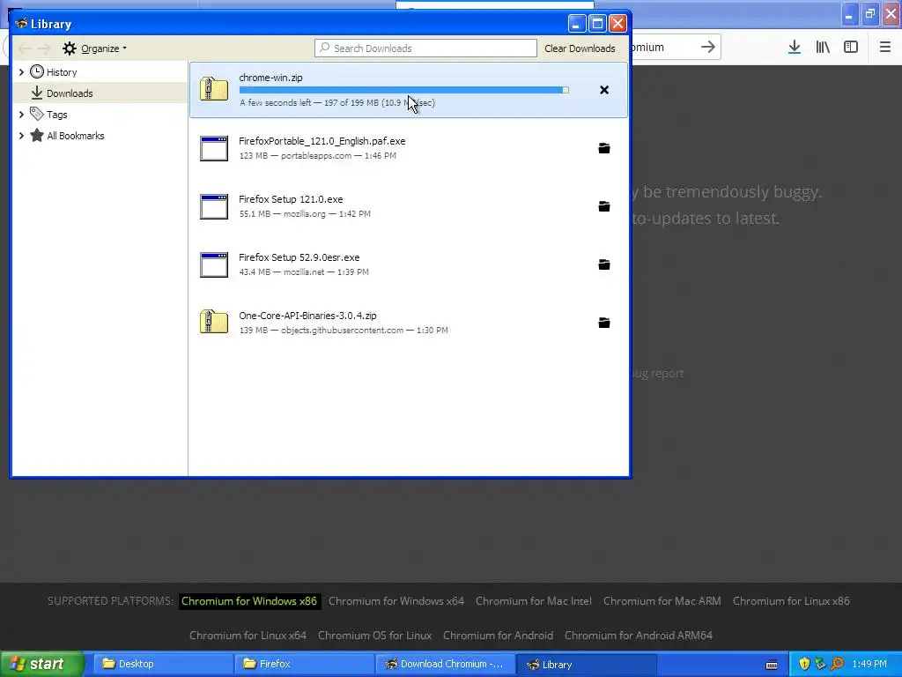Click file name Firefox Setup 121.0.exe
The height and width of the screenshot is (677, 902).
(291, 199)
